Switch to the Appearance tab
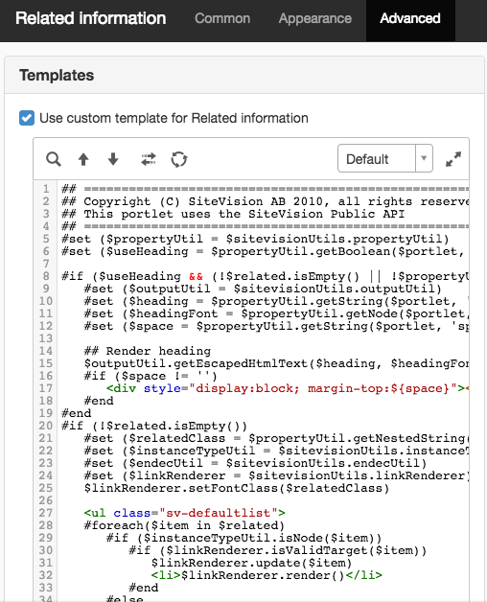Image resolution: width=487 pixels, height=602 pixels. point(315,18)
